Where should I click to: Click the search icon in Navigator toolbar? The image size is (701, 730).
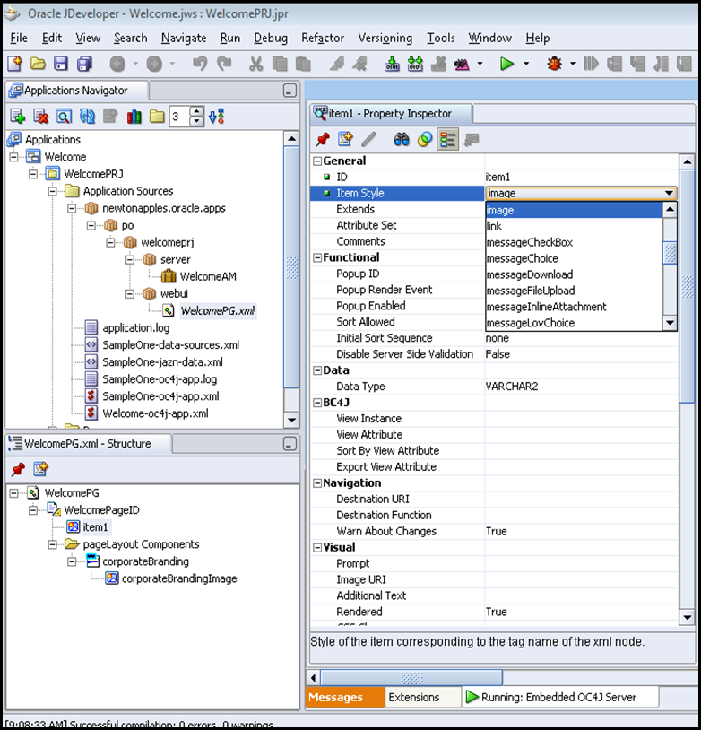[64, 116]
